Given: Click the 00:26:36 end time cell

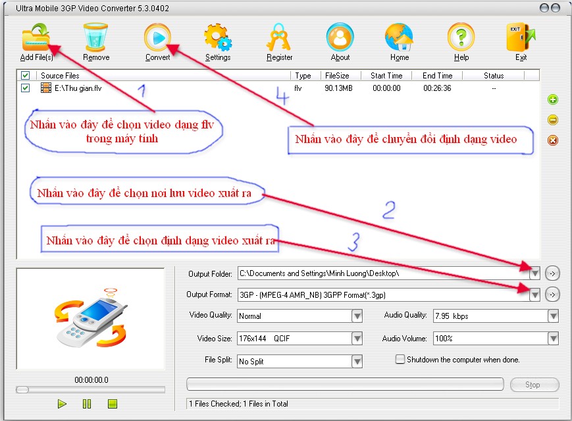Looking at the screenshot, I should 437,88.
